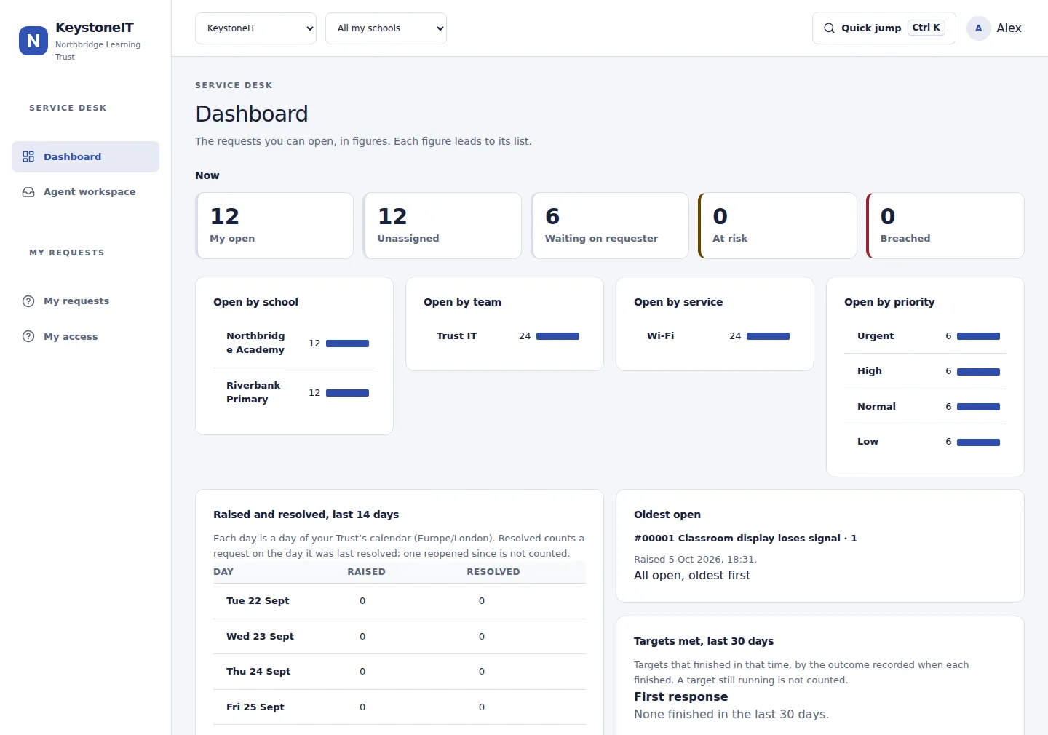Open the All my schools dropdown
This screenshot has height=735, width=1048.
386,28
